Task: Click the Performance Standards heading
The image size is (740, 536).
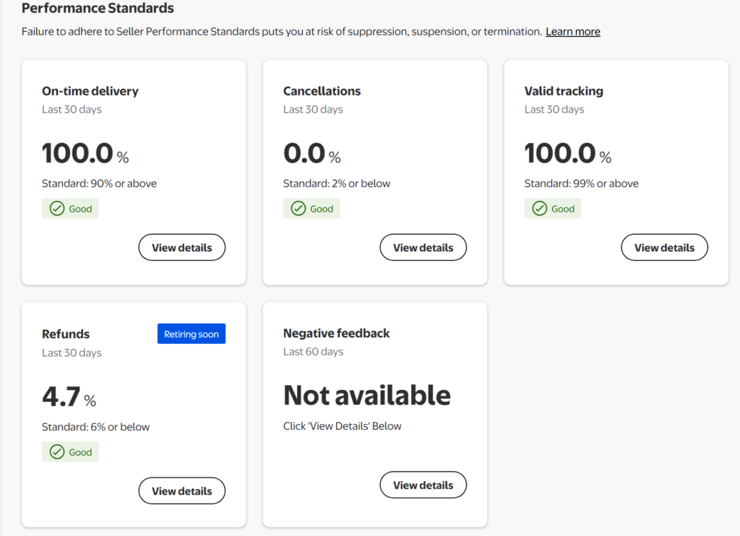Action: tap(98, 9)
